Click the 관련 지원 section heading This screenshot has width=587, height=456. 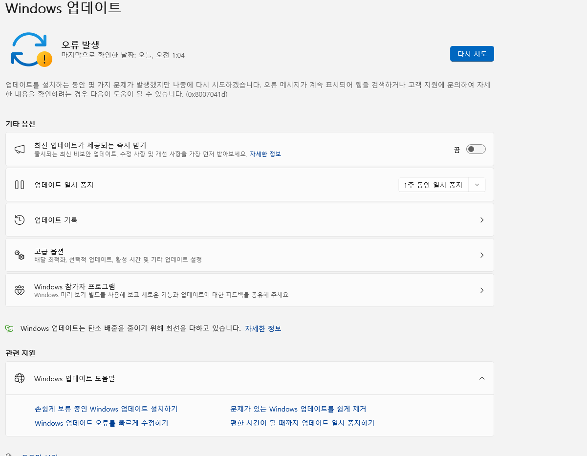[21, 353]
